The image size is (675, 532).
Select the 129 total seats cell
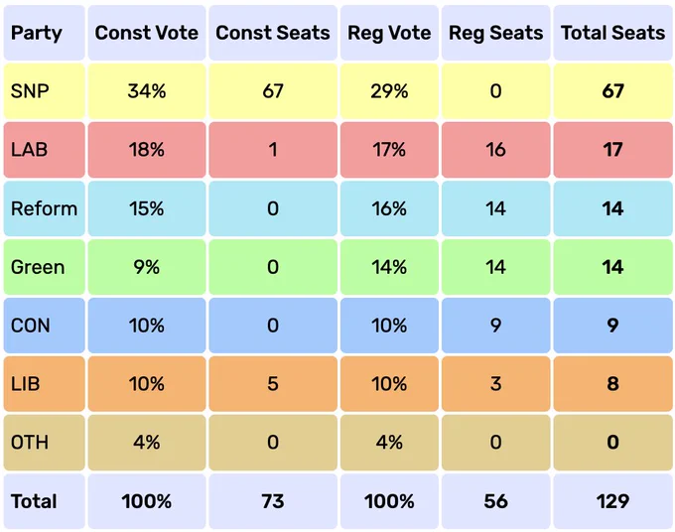pyautogui.click(x=613, y=501)
